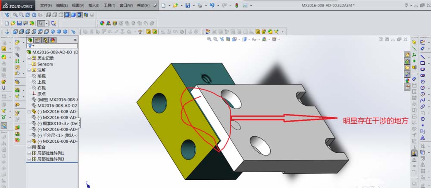Click Zoom to Fit icon in View toolbar
Viewport: 431px width, 188px height.
tap(16, 15)
